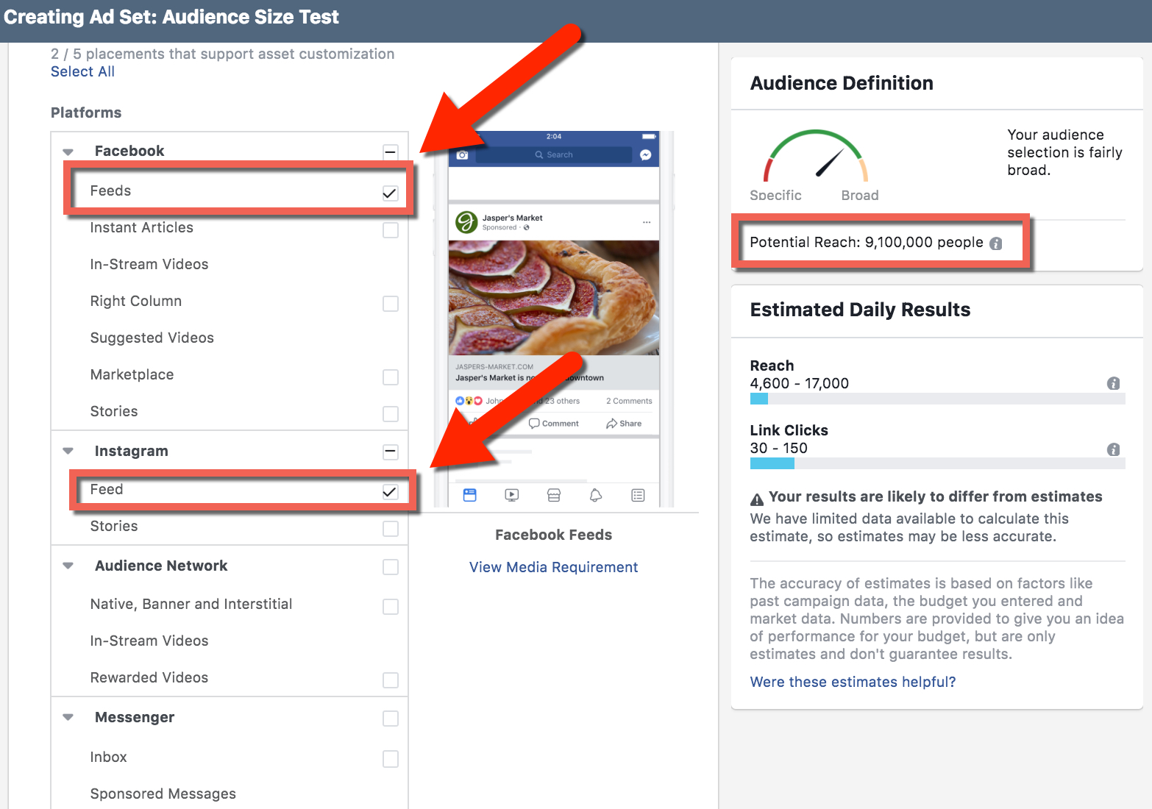Click the Audience Definition heading

(x=842, y=83)
